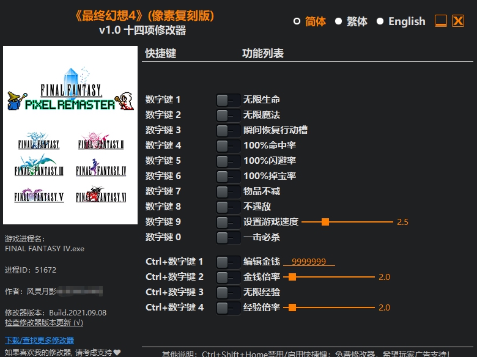Image resolution: width=477 pixels, height=357 pixels.
Task: Enable 瞬间恢复行动槽 switch
Action: click(x=228, y=130)
